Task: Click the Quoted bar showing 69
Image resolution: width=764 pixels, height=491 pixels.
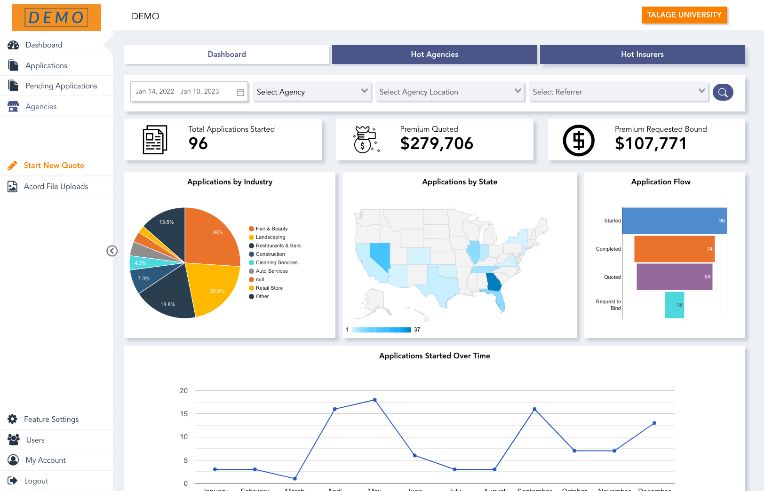Action: (675, 277)
